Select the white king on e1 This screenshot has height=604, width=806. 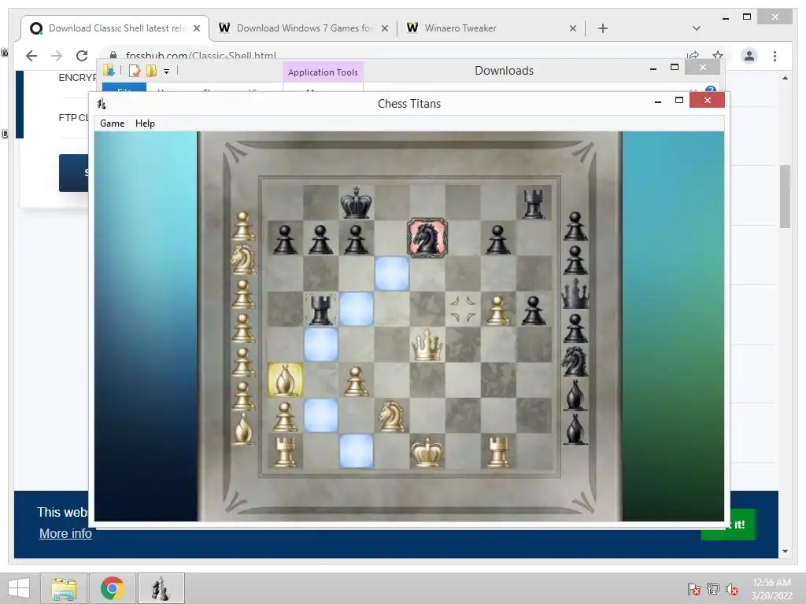tap(427, 452)
